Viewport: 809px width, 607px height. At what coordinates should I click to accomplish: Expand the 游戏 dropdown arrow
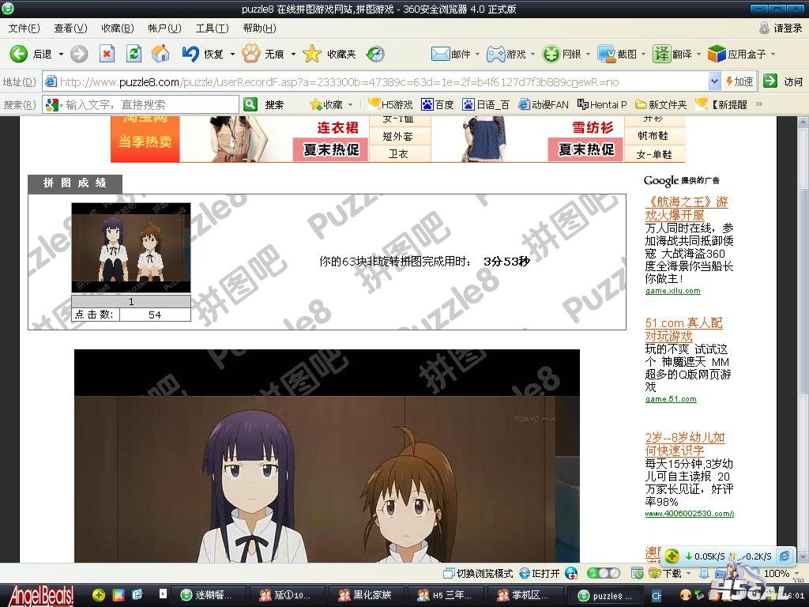tap(533, 55)
